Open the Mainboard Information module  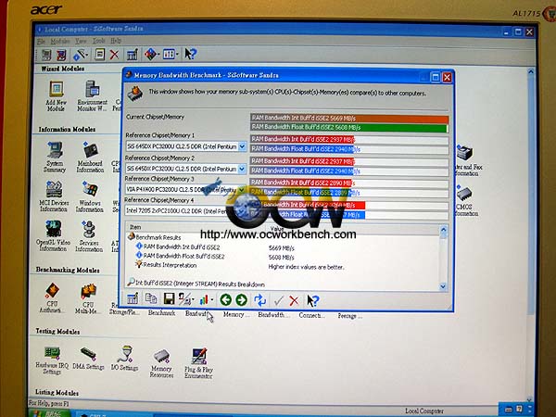point(90,157)
